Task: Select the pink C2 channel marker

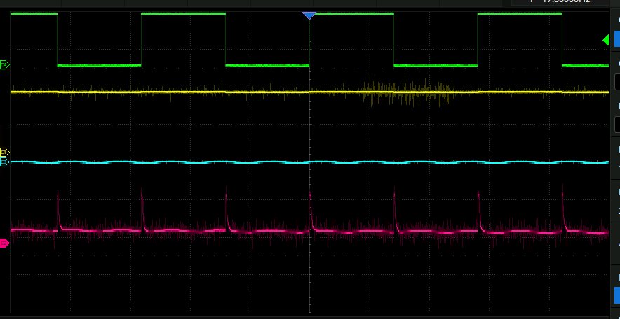Action: point(4,243)
